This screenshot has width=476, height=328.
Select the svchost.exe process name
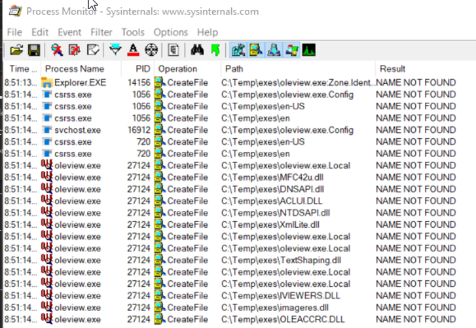[x=78, y=130]
